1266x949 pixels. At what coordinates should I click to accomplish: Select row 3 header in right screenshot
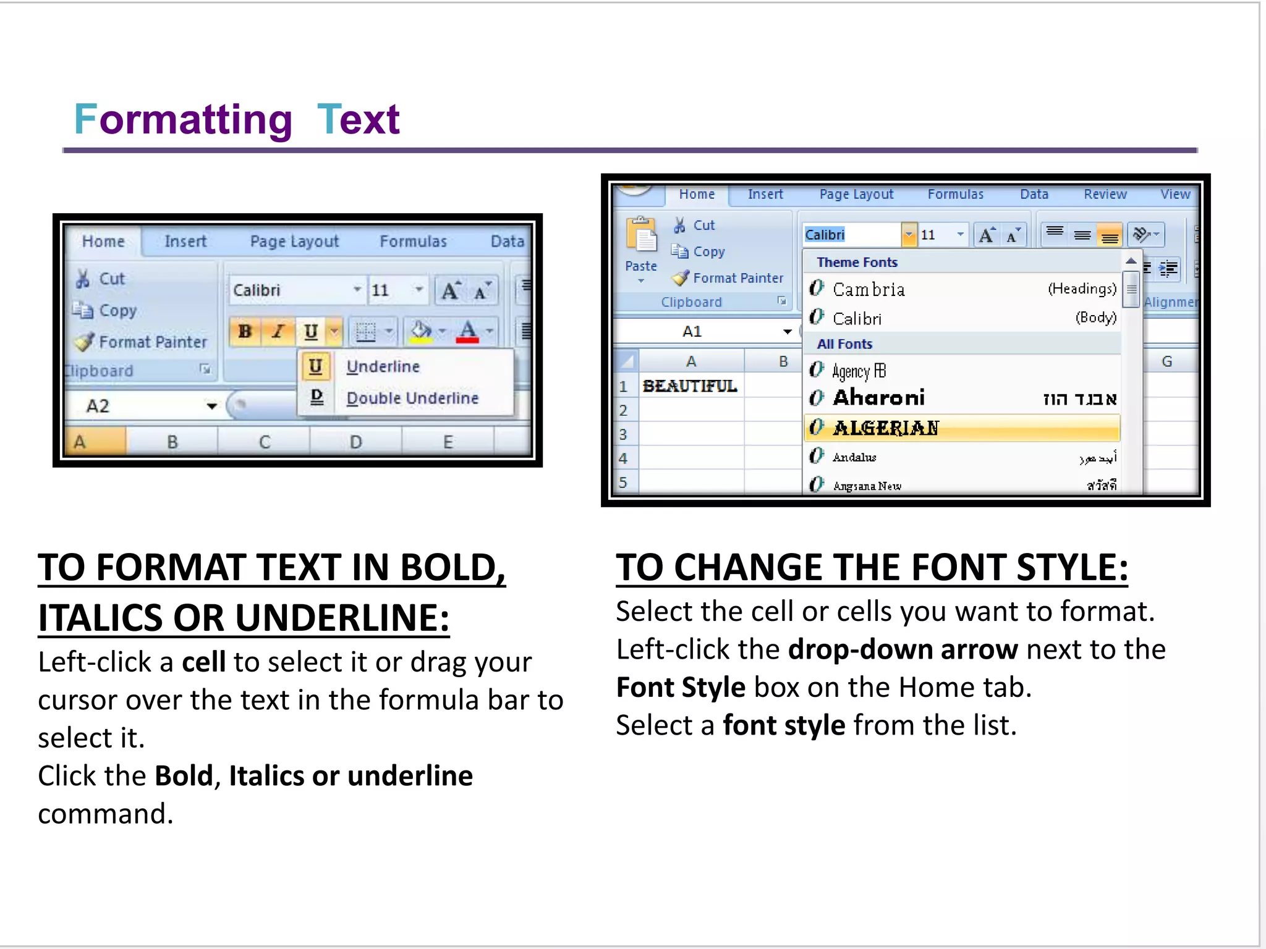[624, 434]
